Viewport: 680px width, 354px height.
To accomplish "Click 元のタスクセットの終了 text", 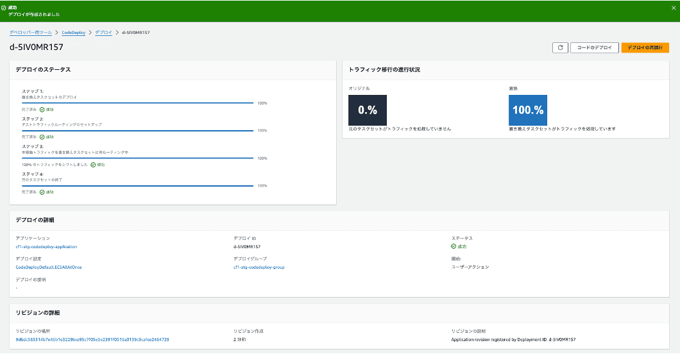I will [42, 180].
